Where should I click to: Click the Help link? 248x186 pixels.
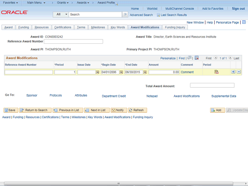[210, 22]
